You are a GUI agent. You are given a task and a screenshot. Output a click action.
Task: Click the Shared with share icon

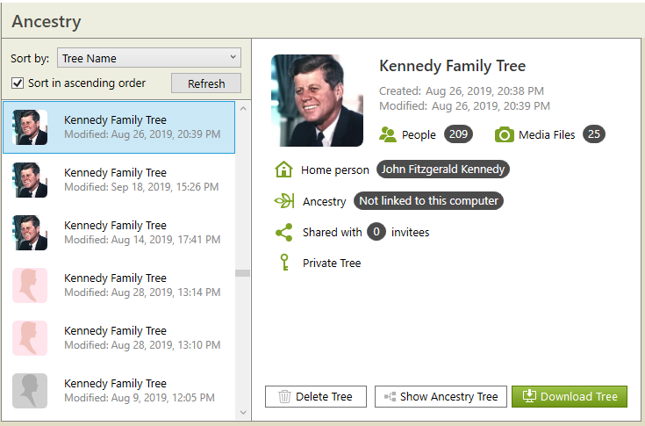(x=283, y=233)
